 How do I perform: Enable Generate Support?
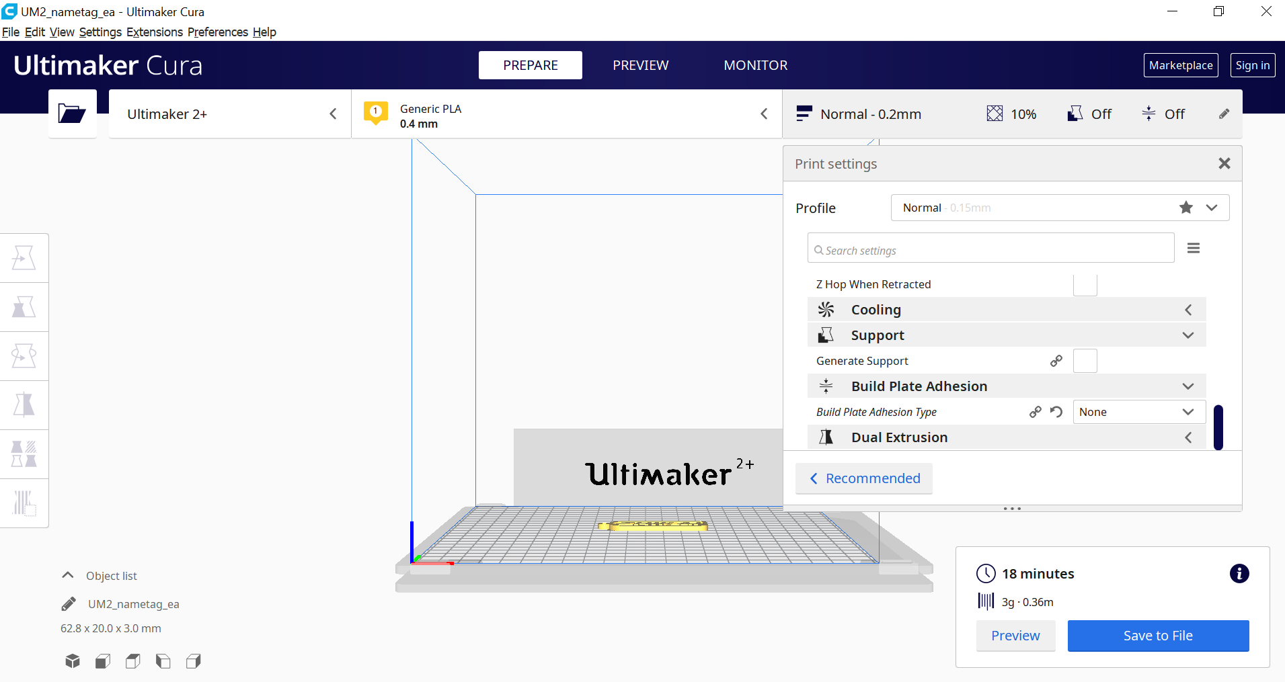coord(1085,361)
